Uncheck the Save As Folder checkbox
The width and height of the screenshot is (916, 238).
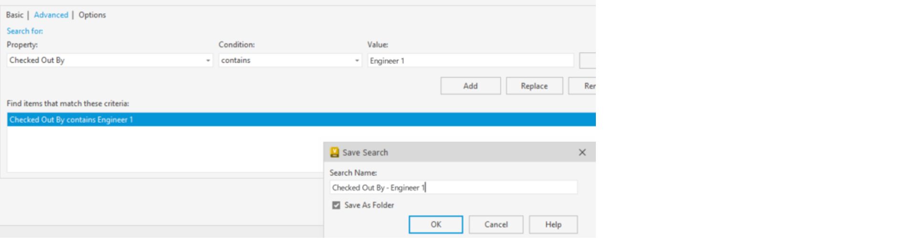click(336, 205)
